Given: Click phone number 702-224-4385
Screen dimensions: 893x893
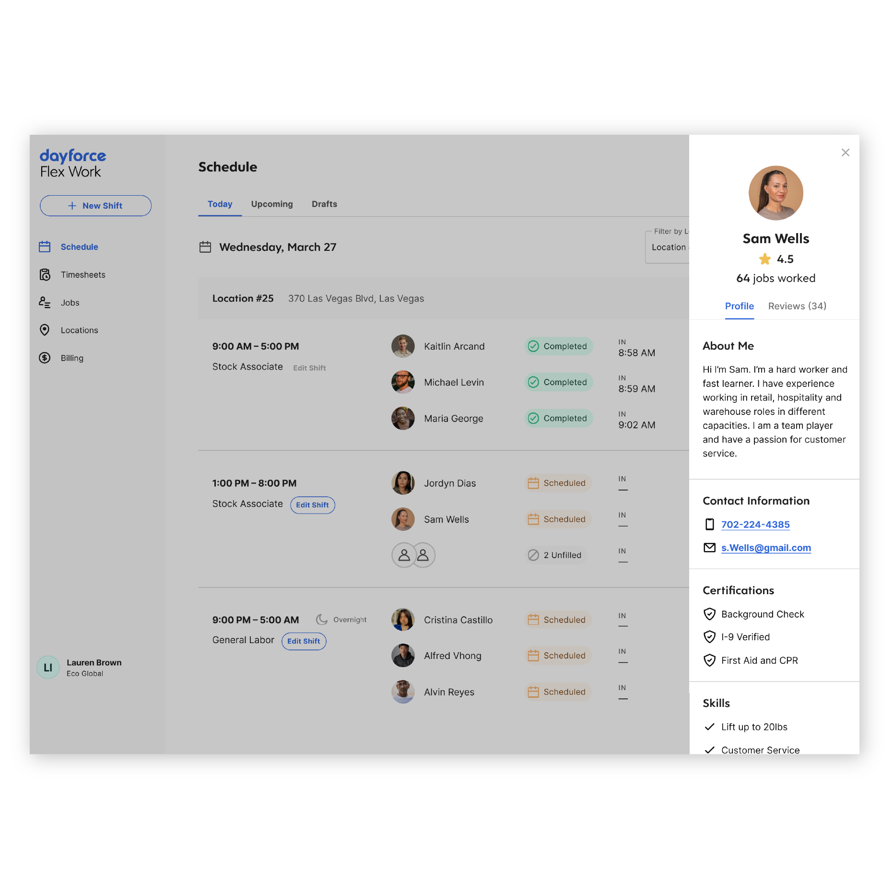Looking at the screenshot, I should click(755, 525).
